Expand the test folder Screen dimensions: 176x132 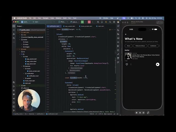click(x=20, y=86)
